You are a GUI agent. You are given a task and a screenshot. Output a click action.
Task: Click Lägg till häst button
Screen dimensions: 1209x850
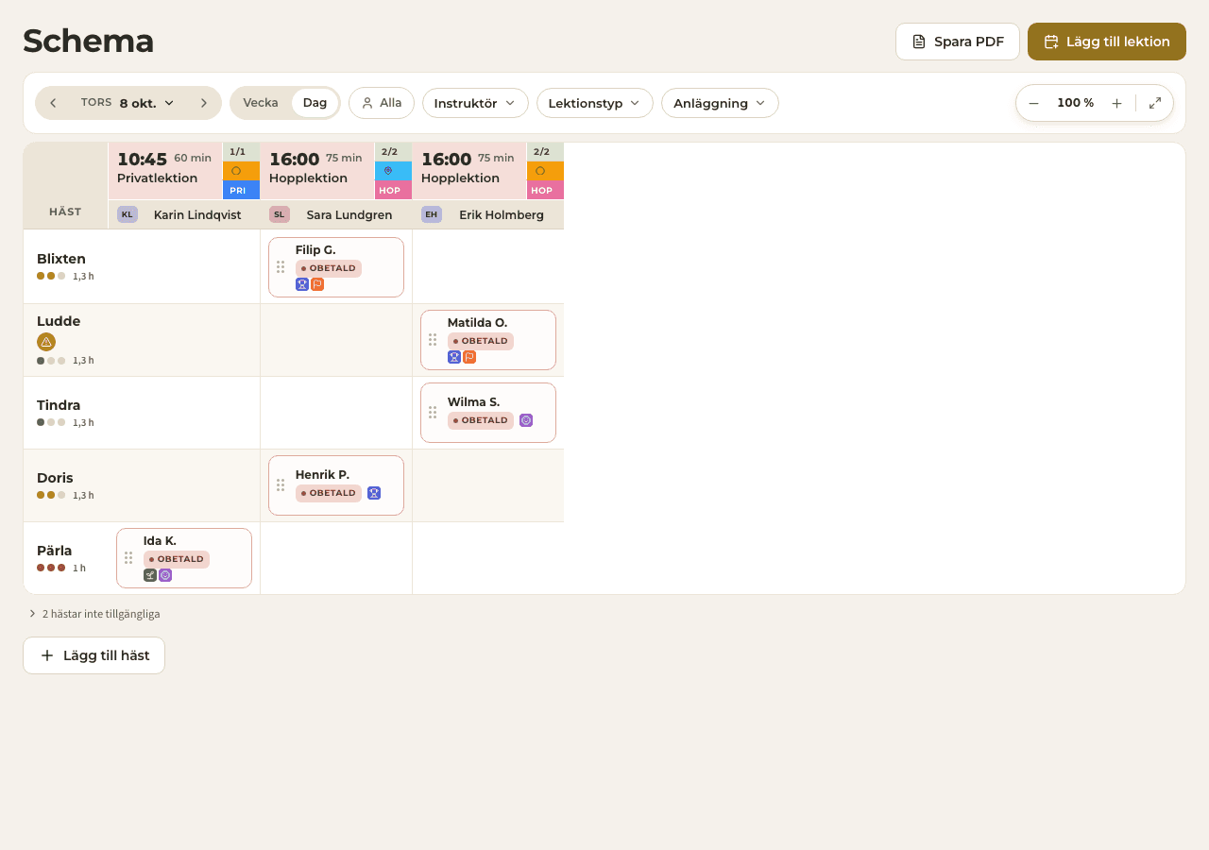tap(94, 655)
